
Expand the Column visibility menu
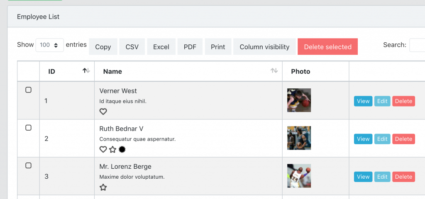(264, 47)
